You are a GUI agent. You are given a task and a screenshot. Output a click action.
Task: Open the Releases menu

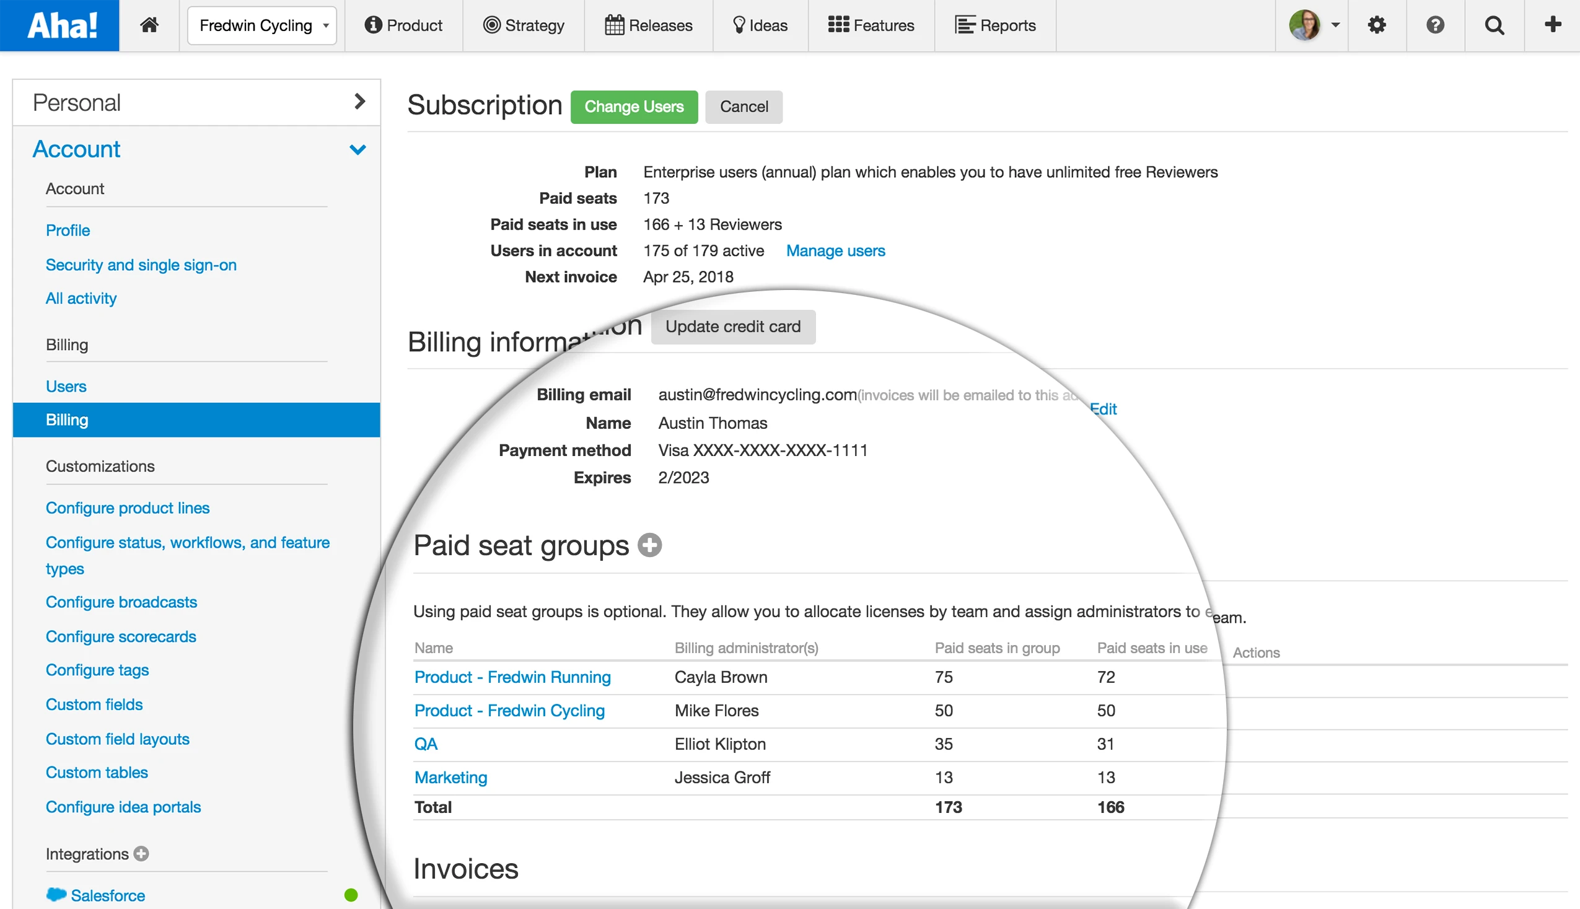coord(648,25)
